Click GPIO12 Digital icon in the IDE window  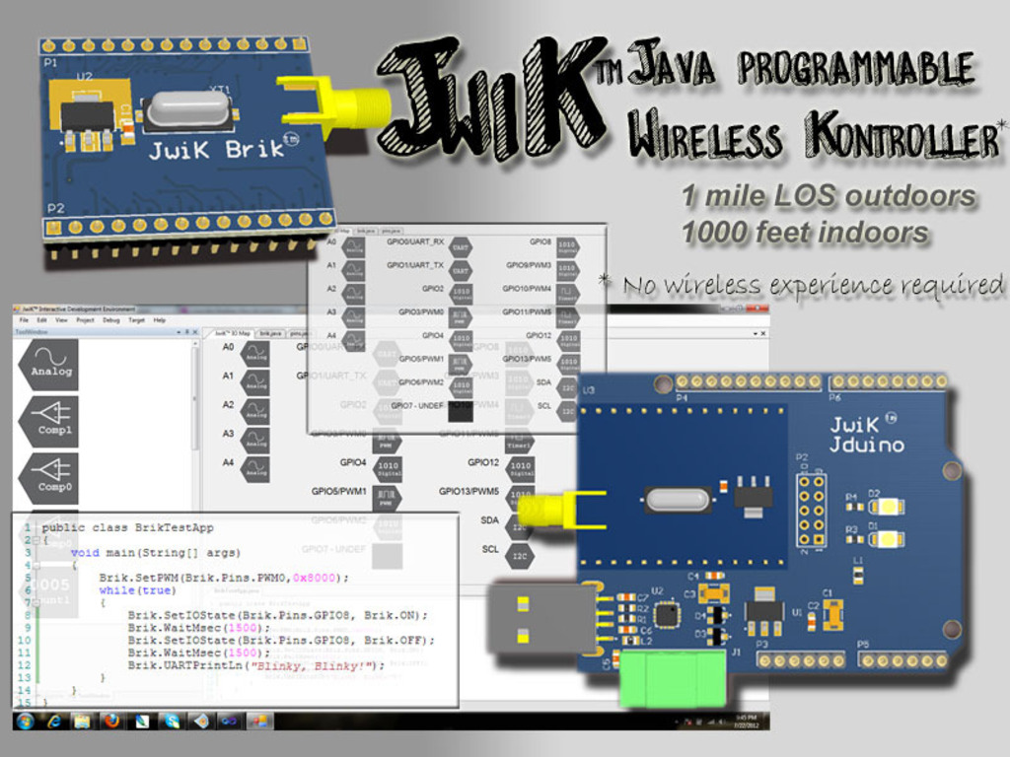pyautogui.click(x=521, y=469)
